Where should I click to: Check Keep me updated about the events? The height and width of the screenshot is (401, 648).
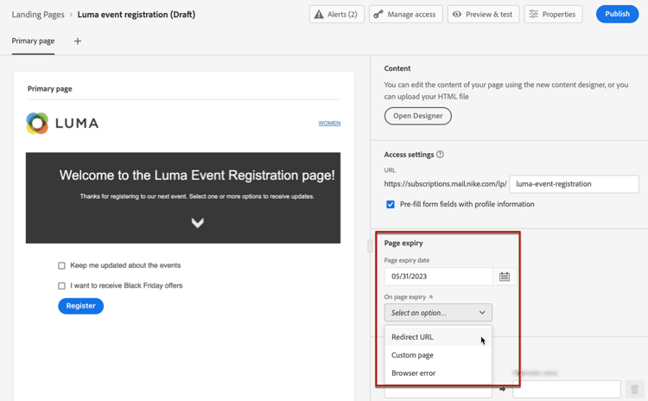61,265
